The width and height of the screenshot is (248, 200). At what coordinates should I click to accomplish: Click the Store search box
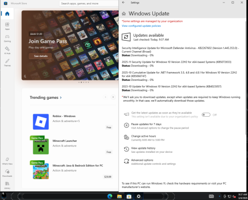(89, 3)
